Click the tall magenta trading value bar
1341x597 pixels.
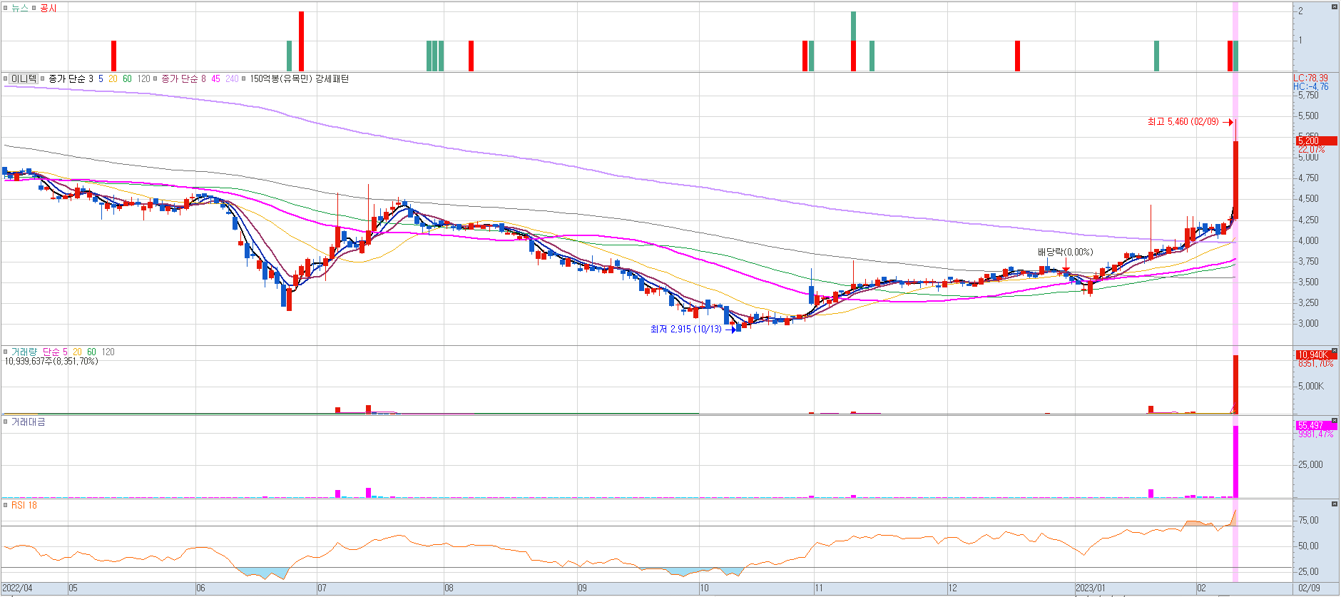click(1235, 461)
